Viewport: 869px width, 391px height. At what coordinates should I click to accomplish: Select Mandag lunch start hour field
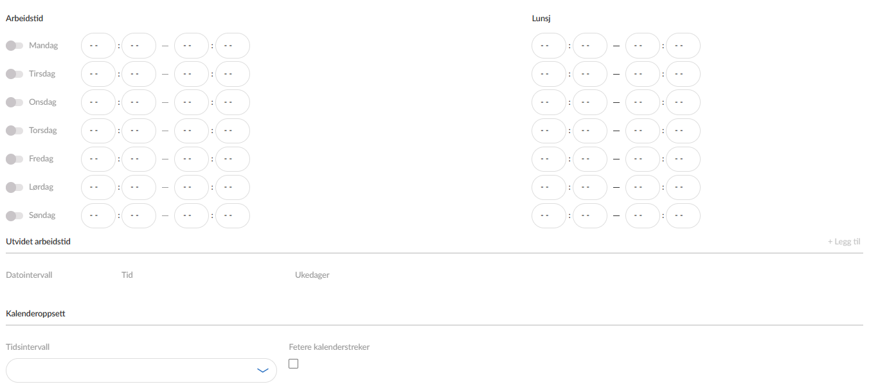549,46
